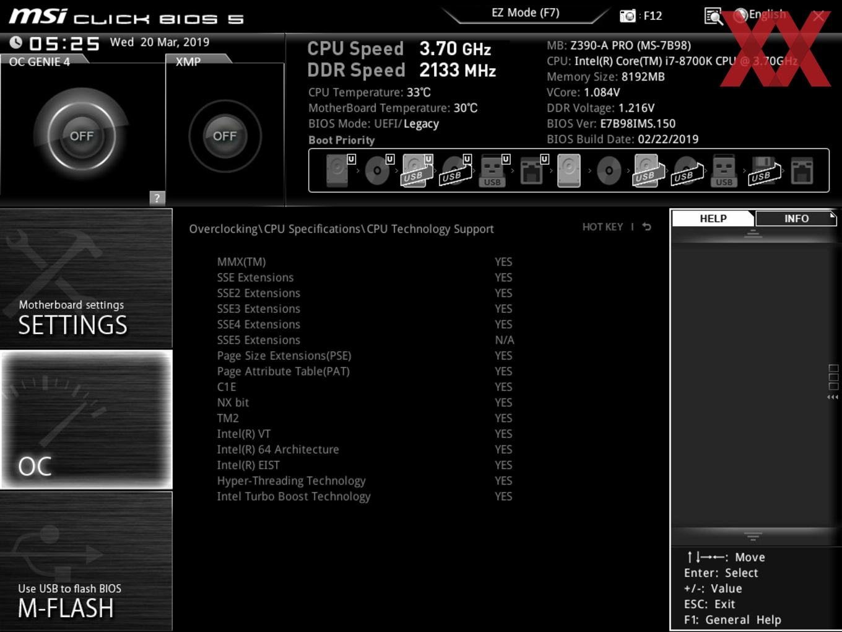Switch to EZ Mode (F7)
The width and height of the screenshot is (842, 632).
click(526, 12)
